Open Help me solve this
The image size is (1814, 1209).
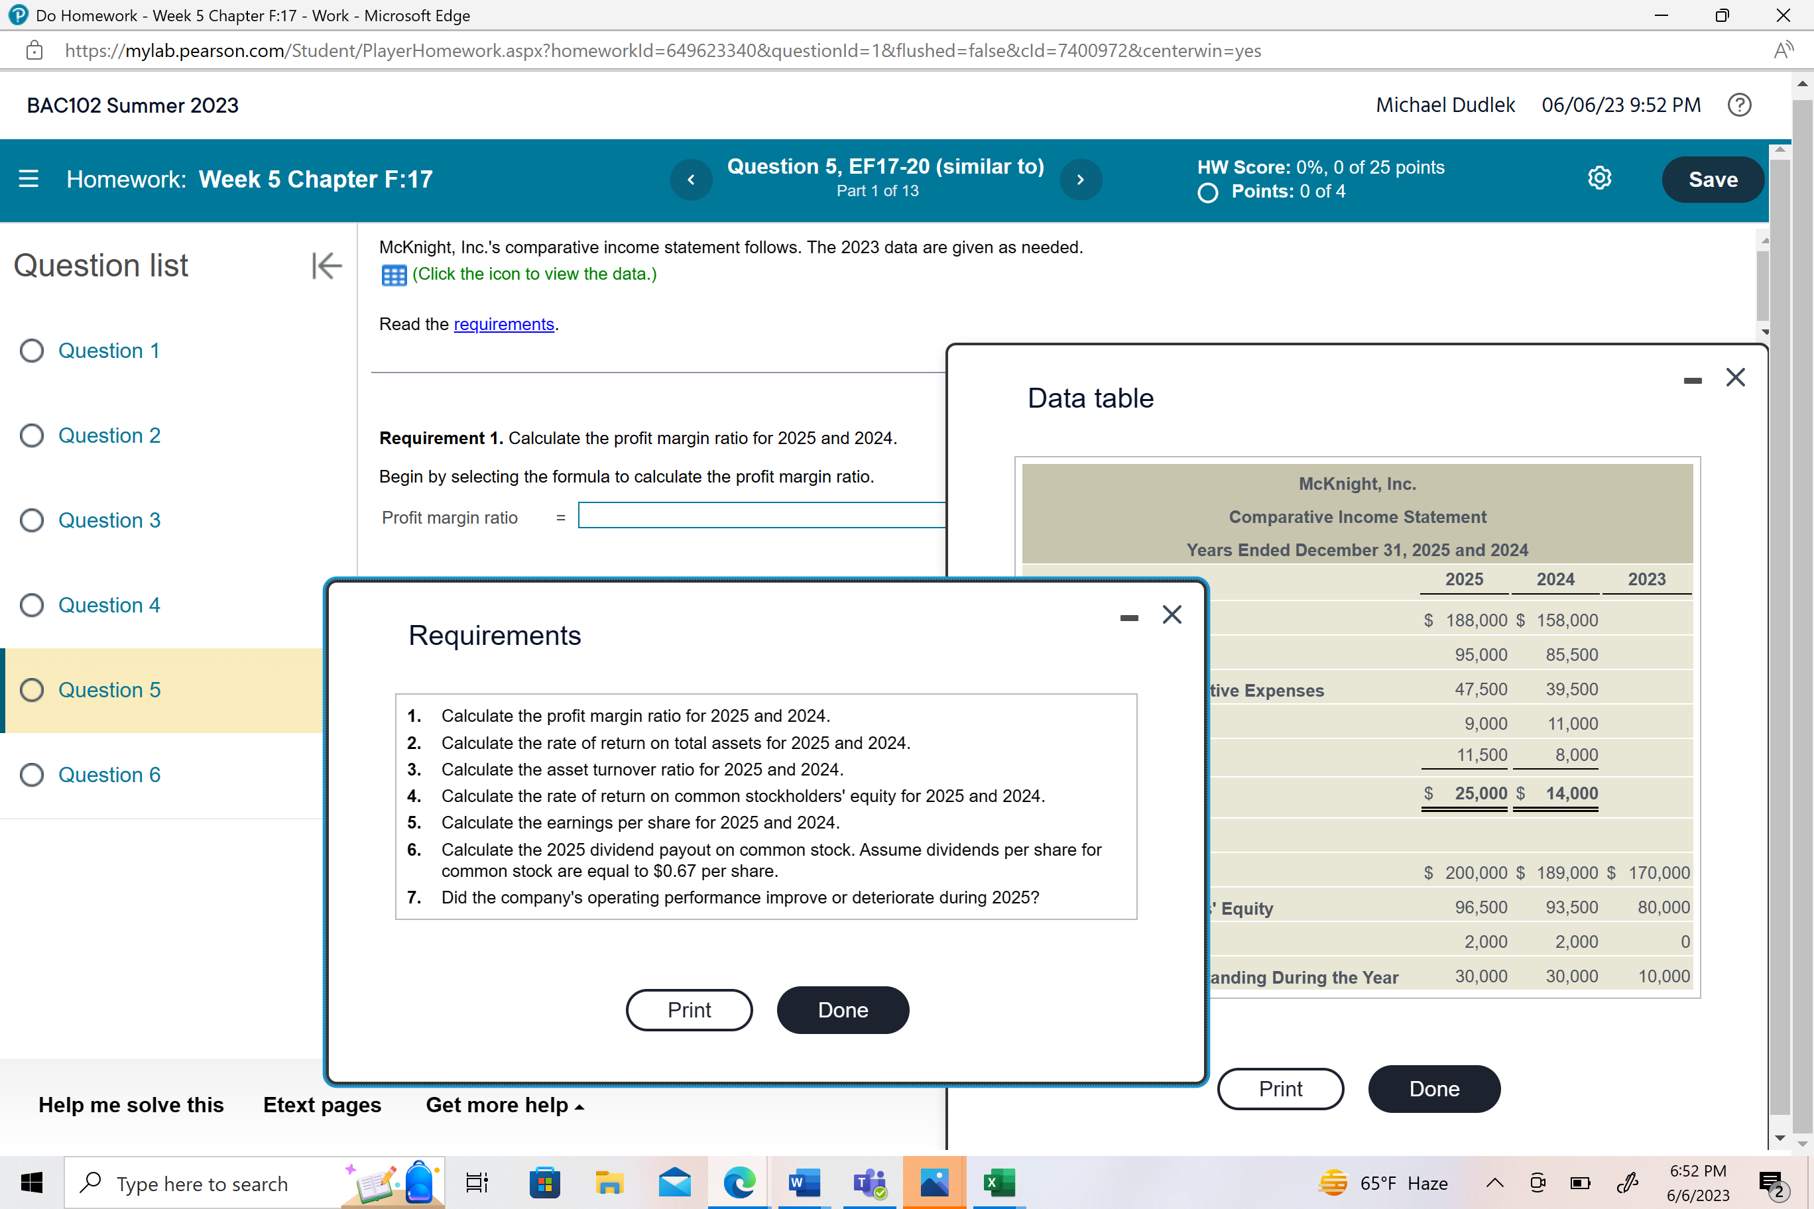131,1105
